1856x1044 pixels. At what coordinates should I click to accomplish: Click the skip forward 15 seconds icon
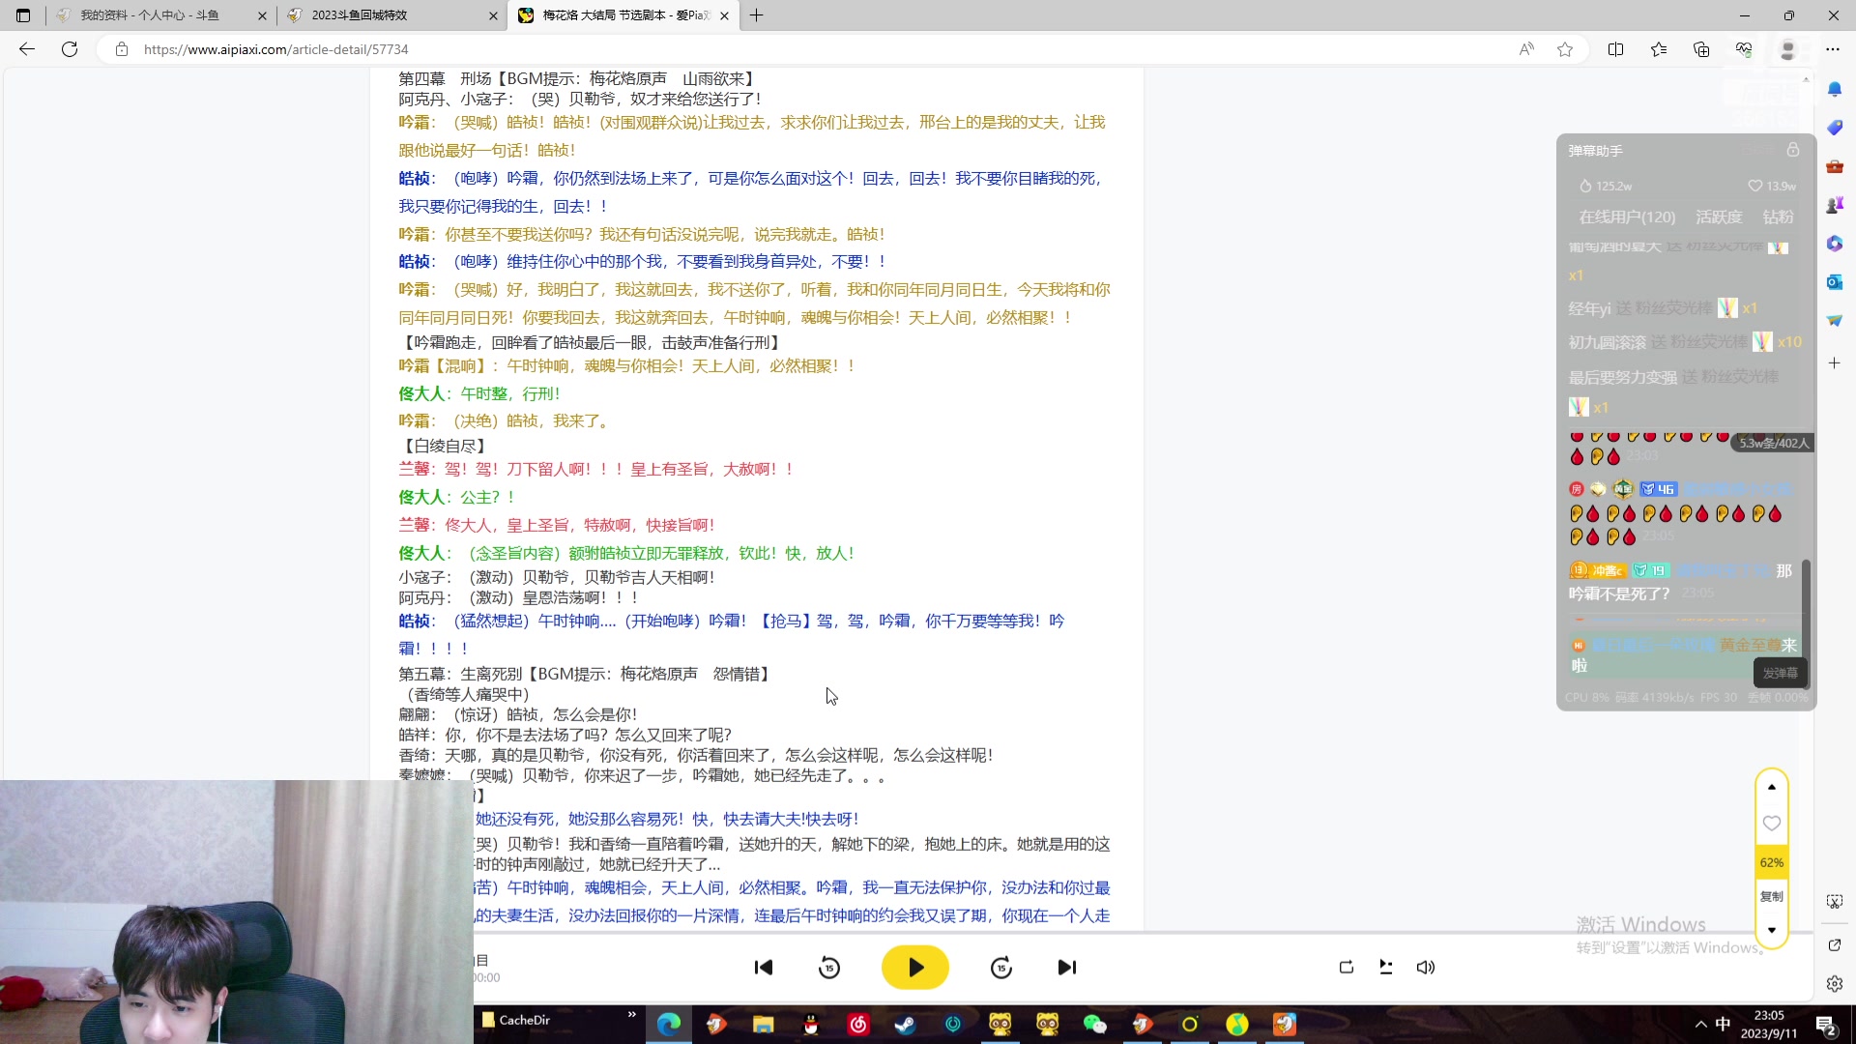pos(1001,967)
